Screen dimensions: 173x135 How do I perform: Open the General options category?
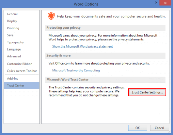tap(22, 14)
